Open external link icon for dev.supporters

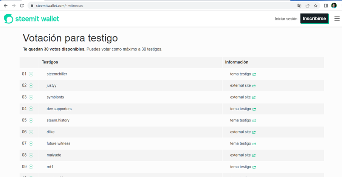click(x=254, y=109)
